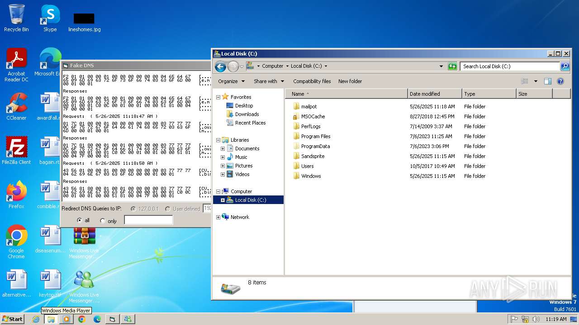579x325 pixels.
Task: Sort by the Date modified column
Action: [435, 94]
